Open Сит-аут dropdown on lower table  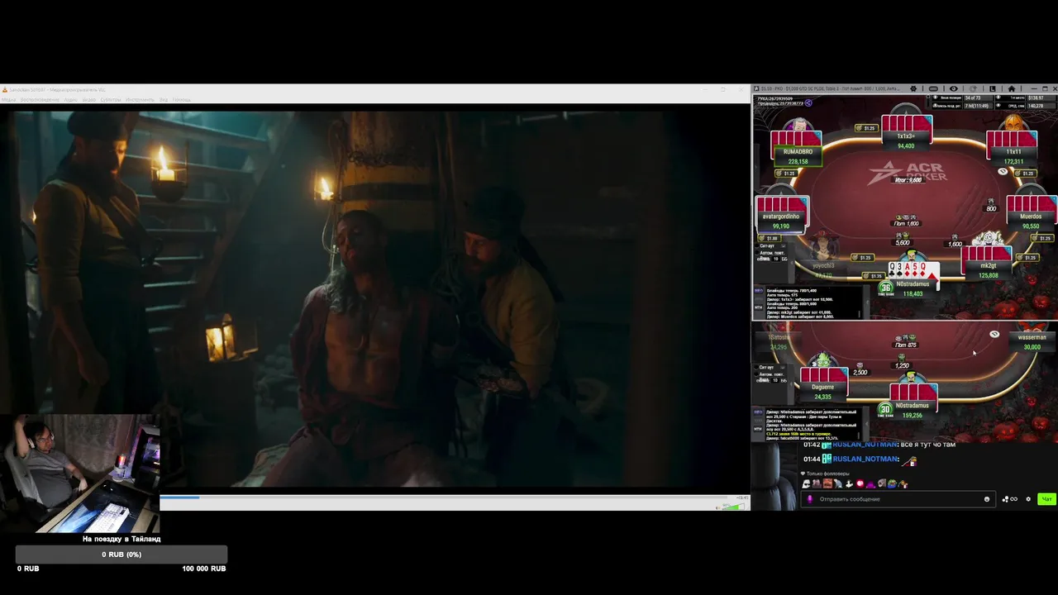[x=782, y=368]
